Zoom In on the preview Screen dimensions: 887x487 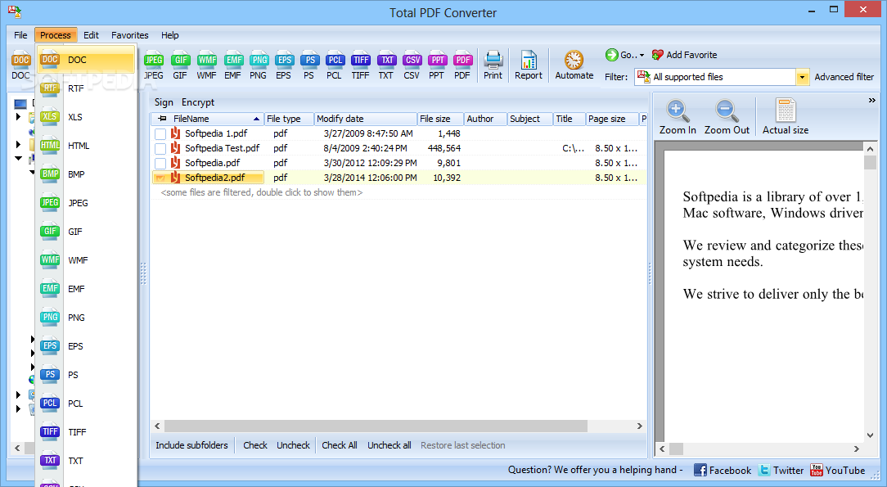(678, 118)
